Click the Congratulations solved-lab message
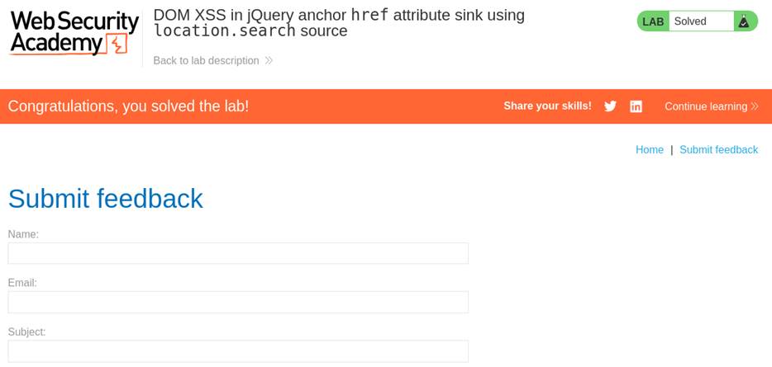This screenshot has height=367, width=772. coord(128,106)
